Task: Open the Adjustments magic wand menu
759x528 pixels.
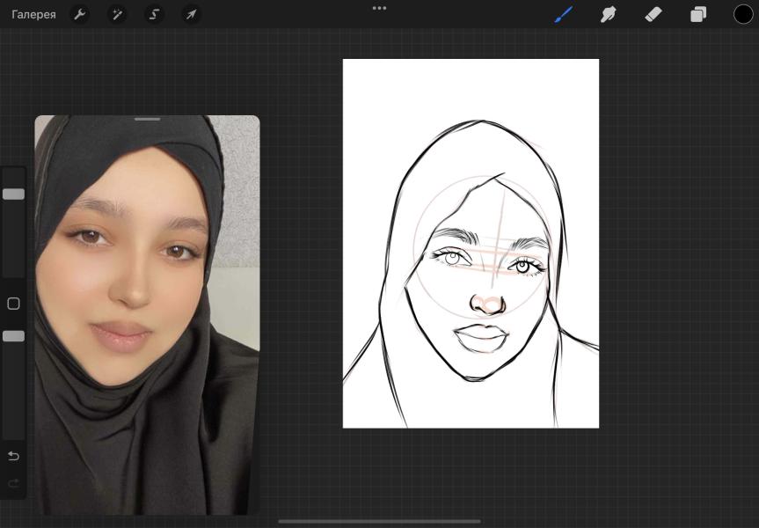Action: [x=117, y=15]
